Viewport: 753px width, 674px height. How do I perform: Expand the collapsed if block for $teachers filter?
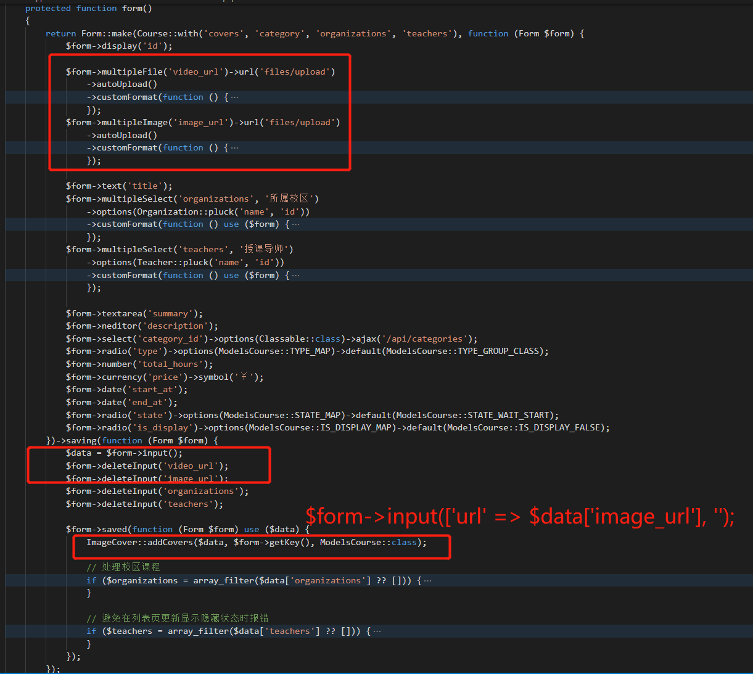pyautogui.click(x=377, y=631)
